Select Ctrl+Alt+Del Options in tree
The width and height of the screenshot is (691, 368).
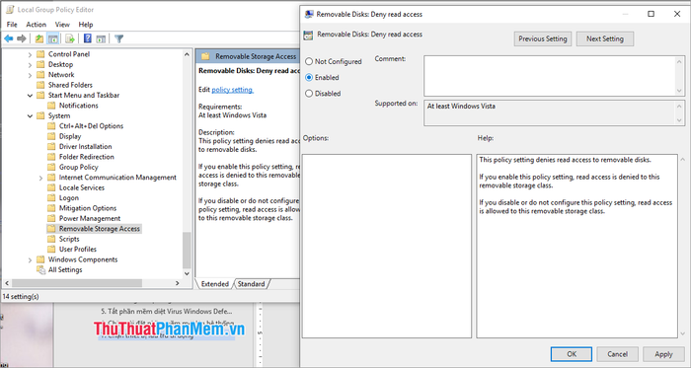click(91, 126)
